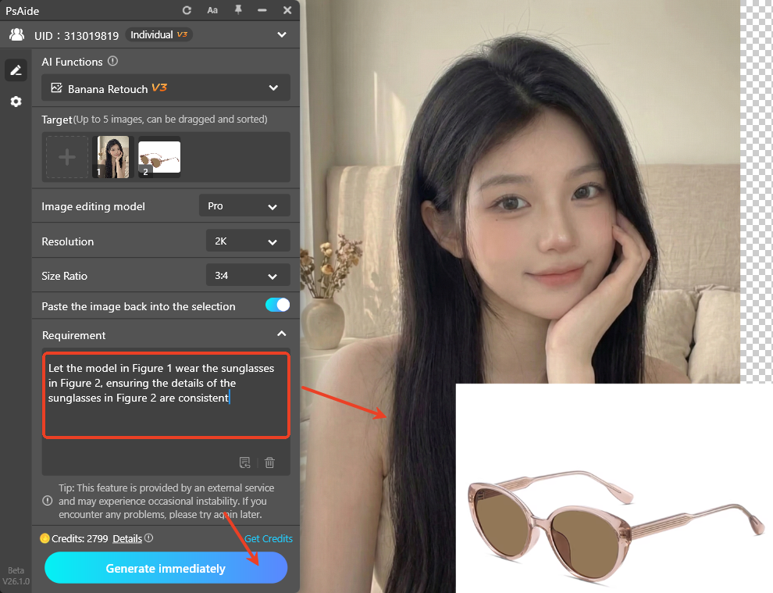Open the Banana Retouch V3 function dropdown

coord(271,88)
